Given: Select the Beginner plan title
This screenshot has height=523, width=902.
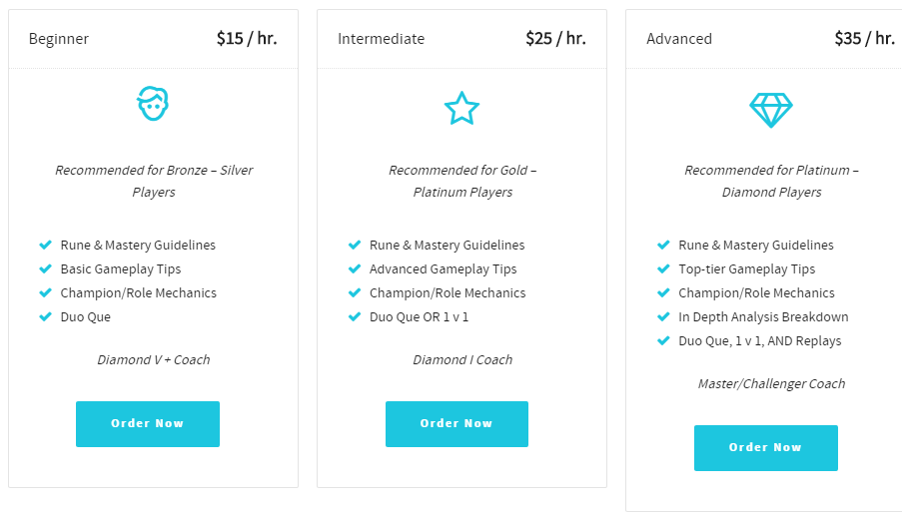Looking at the screenshot, I should tap(59, 39).
